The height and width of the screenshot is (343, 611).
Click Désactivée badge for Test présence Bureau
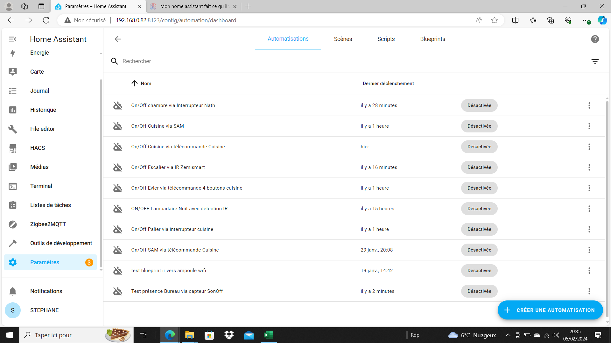(x=479, y=291)
